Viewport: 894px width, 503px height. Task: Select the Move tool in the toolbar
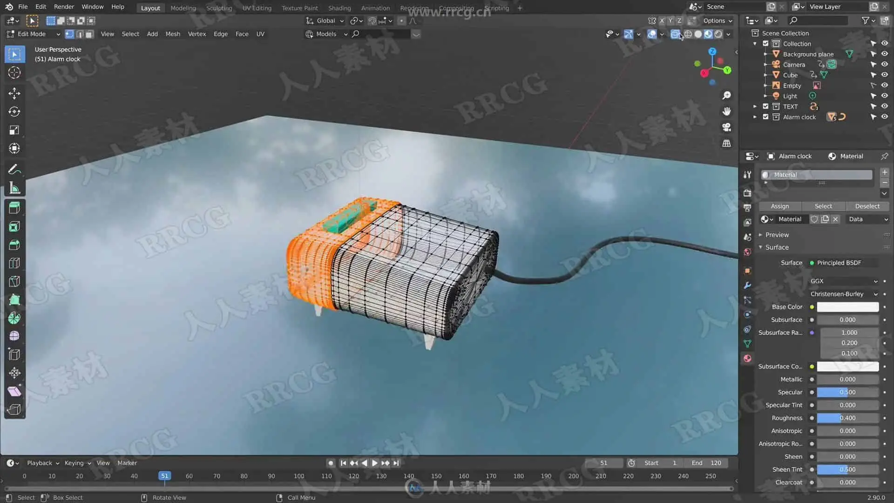(x=14, y=93)
